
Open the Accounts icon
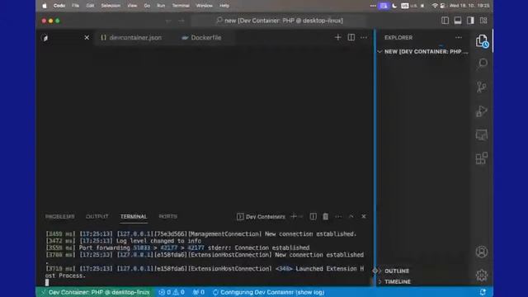[x=482, y=252]
